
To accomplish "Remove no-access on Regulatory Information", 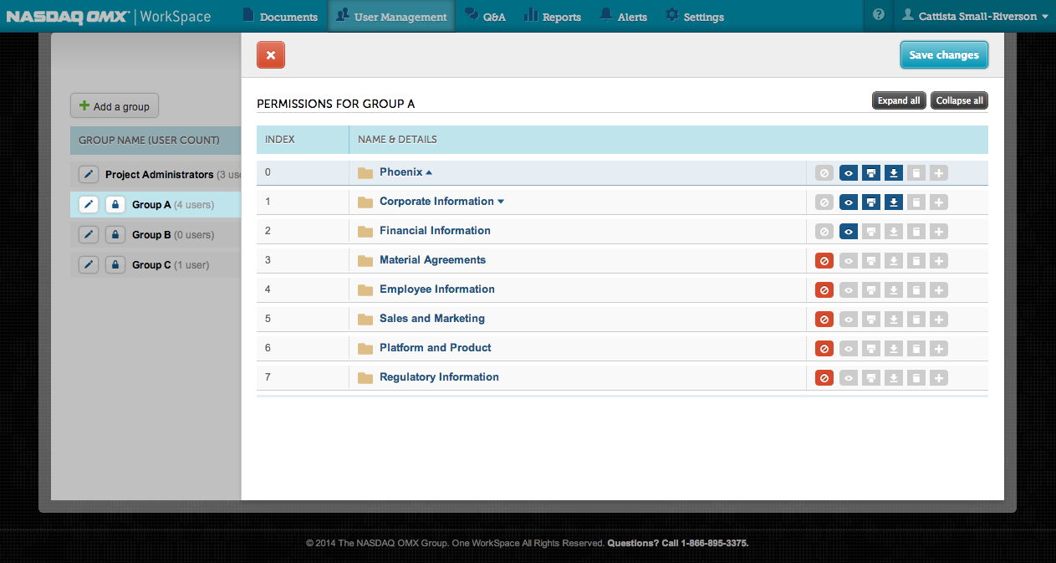I will click(824, 378).
